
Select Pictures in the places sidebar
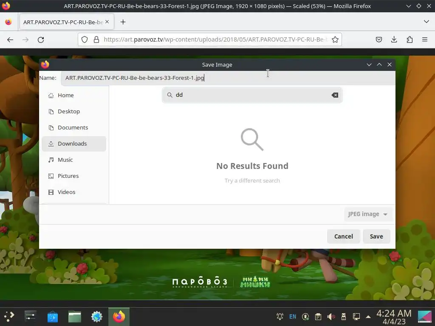74,176
